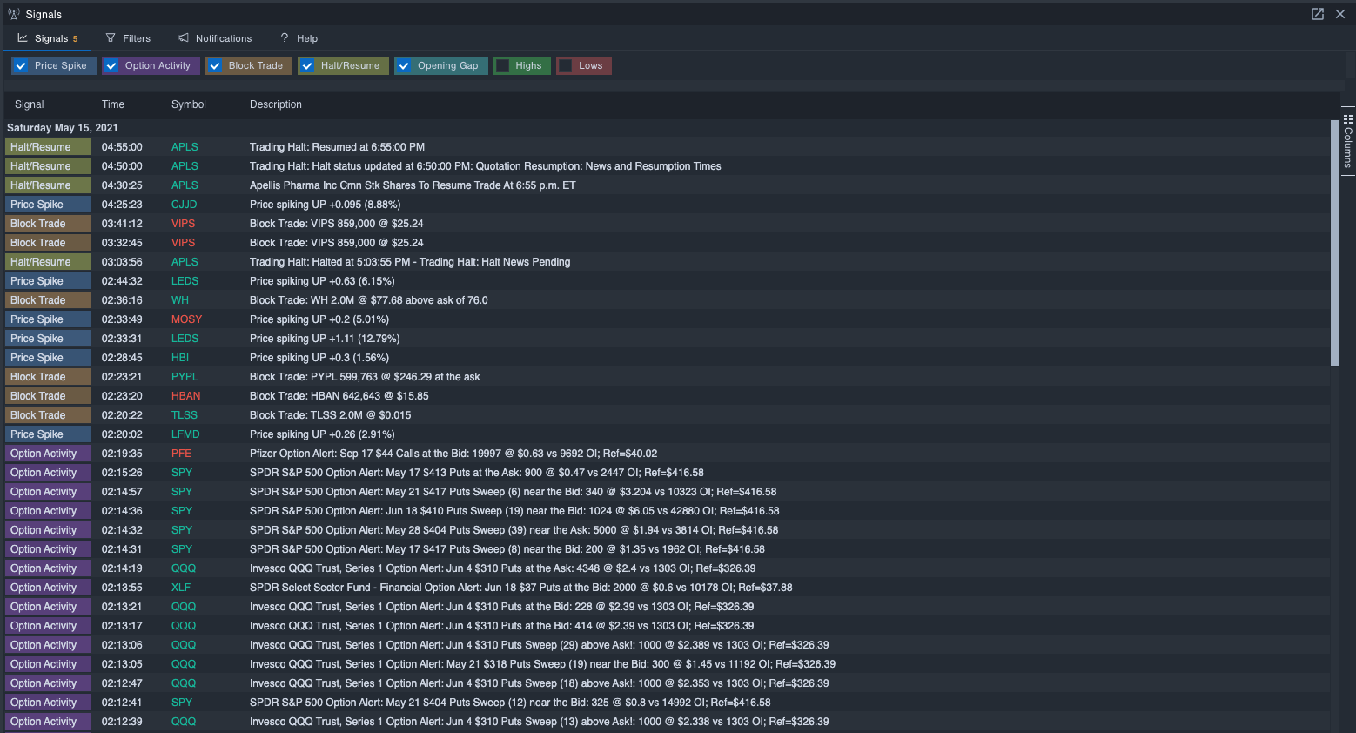This screenshot has width=1356, height=733.
Task: Uncheck the Price Spike filter chip
Action: (x=19, y=65)
